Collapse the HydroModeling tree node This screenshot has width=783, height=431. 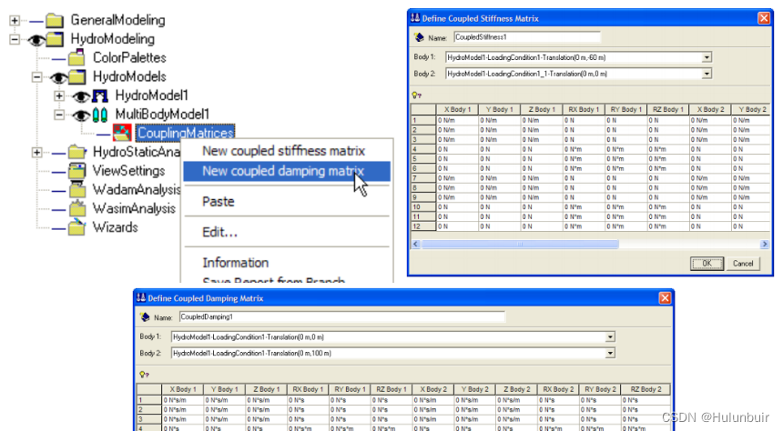coord(15,39)
